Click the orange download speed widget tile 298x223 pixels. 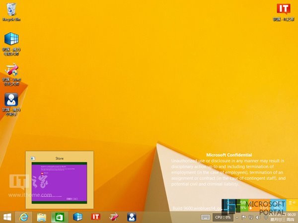tap(259, 205)
